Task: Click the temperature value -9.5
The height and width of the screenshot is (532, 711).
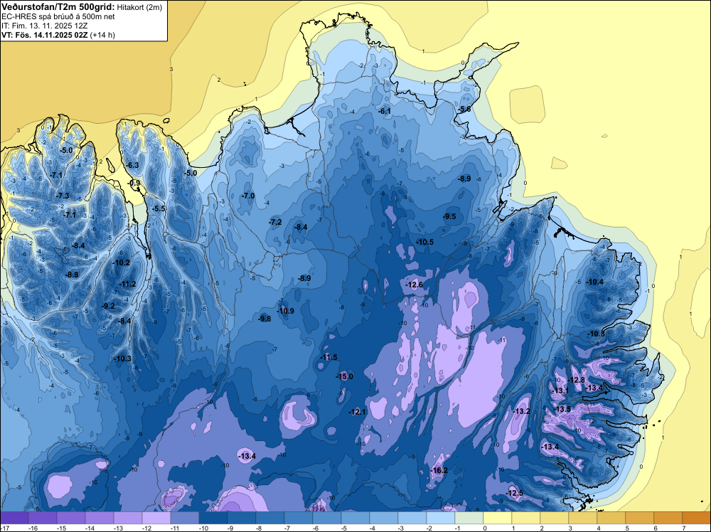Action: [449, 216]
